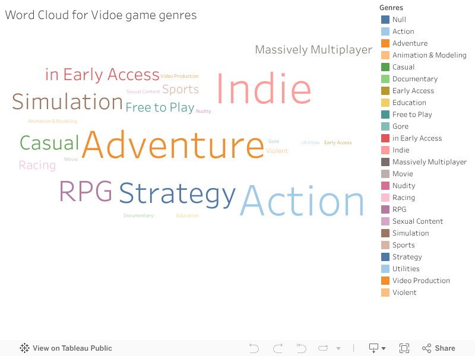The width and height of the screenshot is (475, 356).
Task: Click the Download icon
Action: [x=374, y=348]
